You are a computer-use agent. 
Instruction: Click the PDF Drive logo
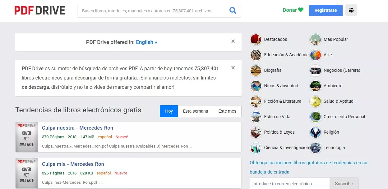[40, 11]
